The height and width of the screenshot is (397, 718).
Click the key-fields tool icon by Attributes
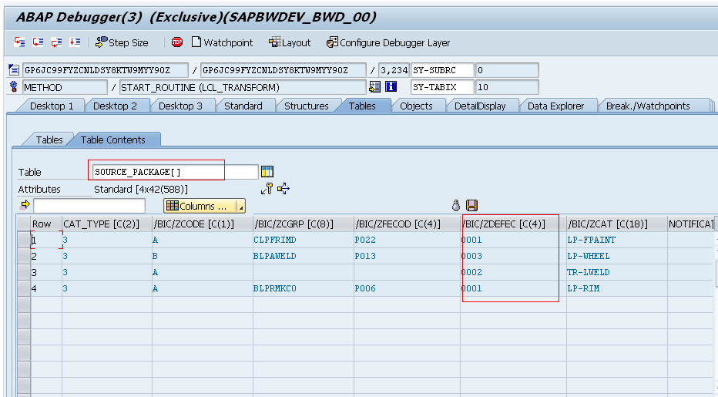[x=267, y=188]
